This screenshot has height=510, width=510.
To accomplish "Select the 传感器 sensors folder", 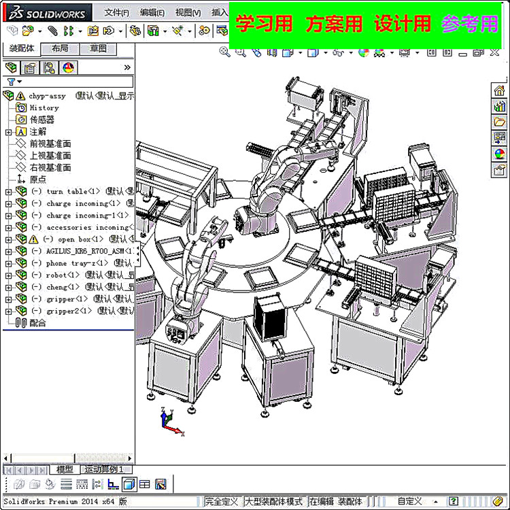I will [42, 120].
